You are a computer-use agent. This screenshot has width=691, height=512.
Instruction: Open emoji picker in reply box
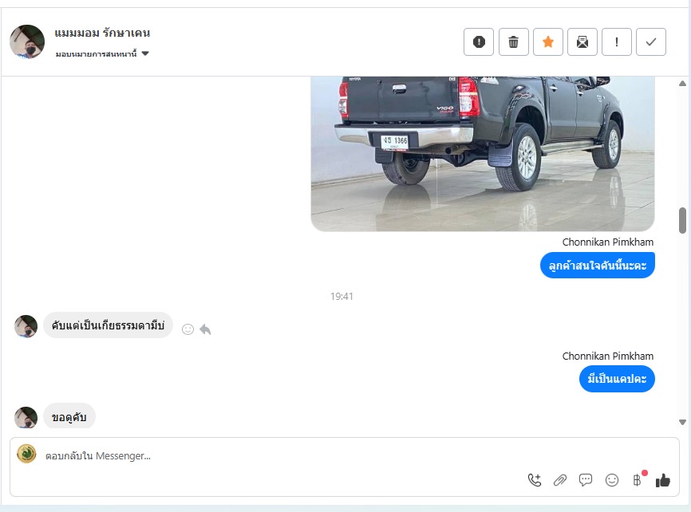[x=612, y=480]
